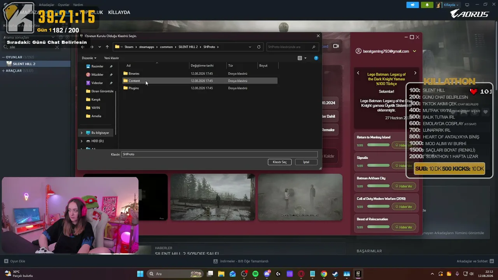Click Call of Duty Modern Warfare progress bar

[x=378, y=206]
